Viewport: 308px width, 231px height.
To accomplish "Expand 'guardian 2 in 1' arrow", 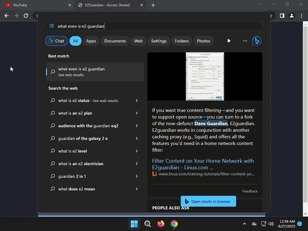I will tap(137, 176).
